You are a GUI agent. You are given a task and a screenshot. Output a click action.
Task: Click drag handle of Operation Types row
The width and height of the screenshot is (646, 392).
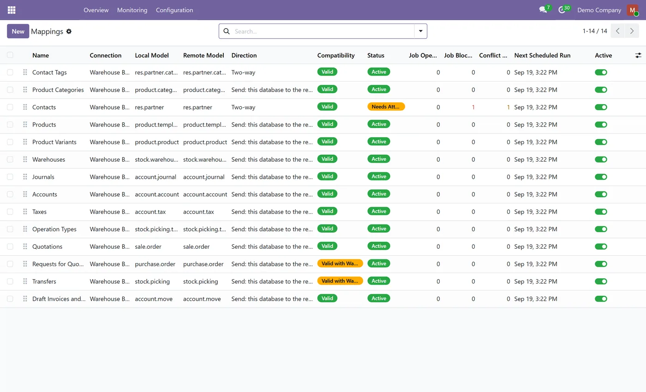(x=25, y=229)
